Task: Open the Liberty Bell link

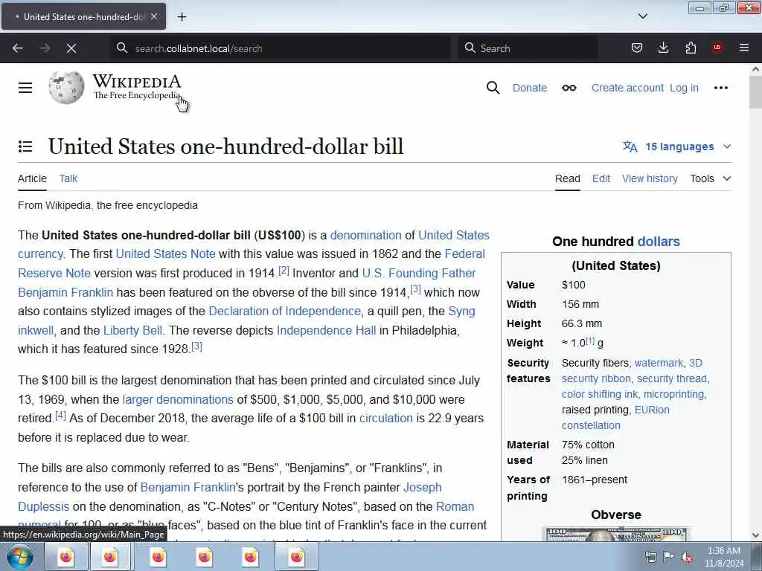Action: coord(132,330)
